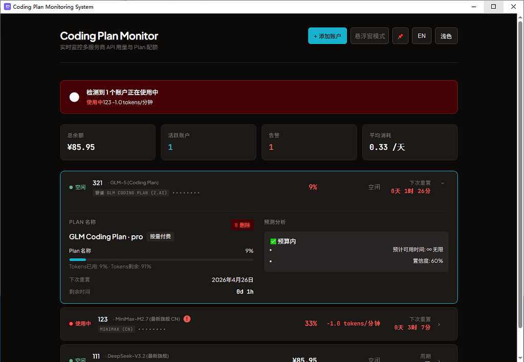524x362 pixels.
Task: Click the reset countdown 0天 1时 26分
Action: [x=411, y=191]
